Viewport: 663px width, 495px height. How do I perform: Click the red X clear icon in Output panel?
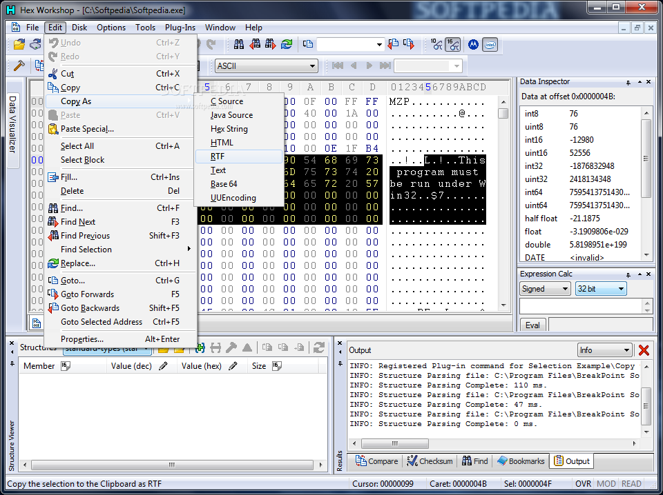[x=644, y=350]
